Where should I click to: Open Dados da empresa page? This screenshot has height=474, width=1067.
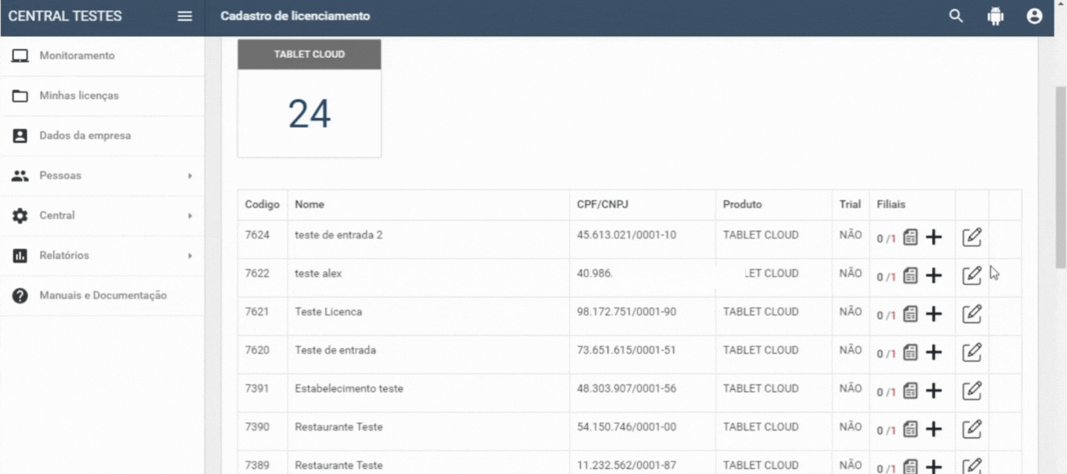(84, 136)
